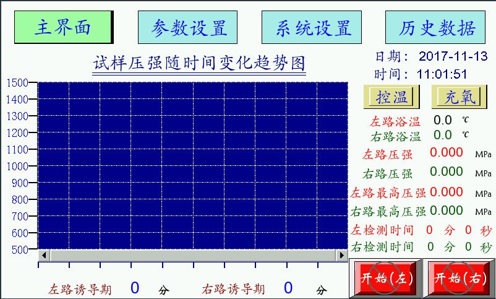The image size is (496, 299).
Task: Select the 左路诱导期 value field
Action: coord(135,288)
